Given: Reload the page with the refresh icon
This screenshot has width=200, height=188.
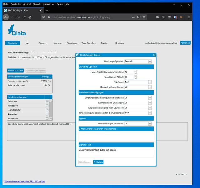Looking at the screenshot, I should point(24,17).
